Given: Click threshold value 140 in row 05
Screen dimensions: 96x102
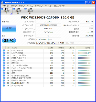Looking at the screenshot, I should 73,58.
